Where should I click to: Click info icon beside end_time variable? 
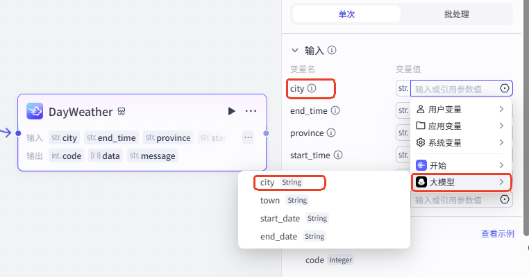click(335, 110)
